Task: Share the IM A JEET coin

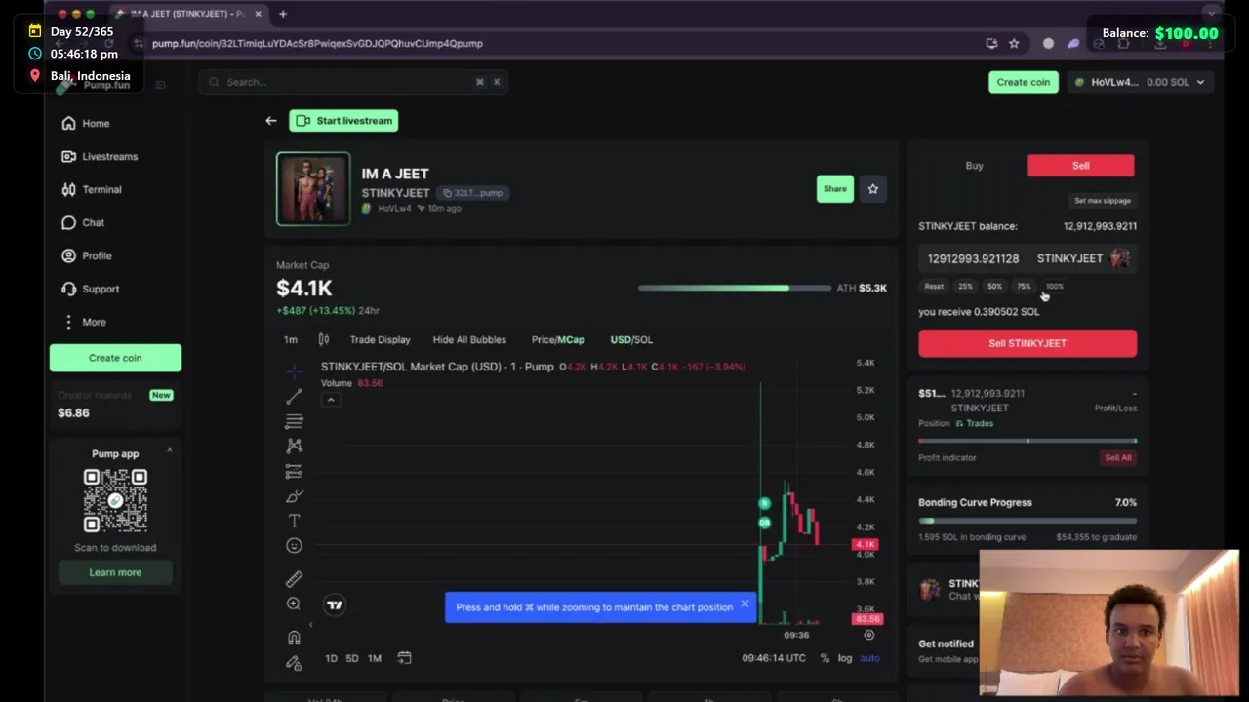Action: [834, 189]
